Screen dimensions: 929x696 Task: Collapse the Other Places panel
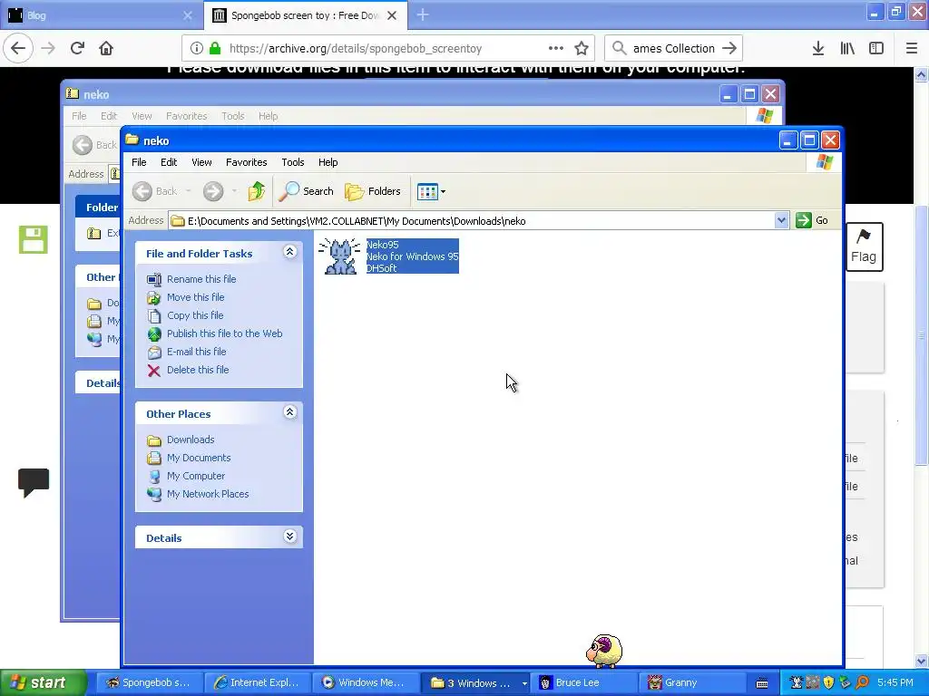(289, 412)
